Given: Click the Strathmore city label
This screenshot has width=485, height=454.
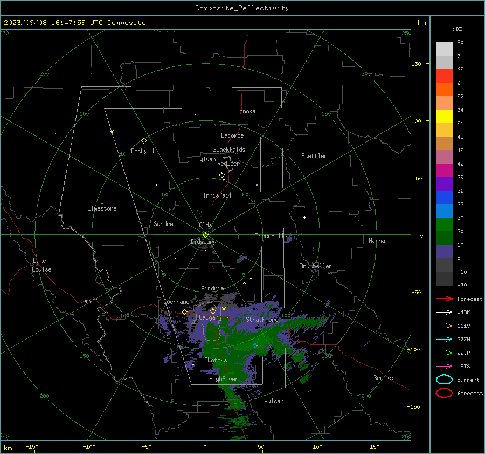Looking at the screenshot, I should point(262,320).
